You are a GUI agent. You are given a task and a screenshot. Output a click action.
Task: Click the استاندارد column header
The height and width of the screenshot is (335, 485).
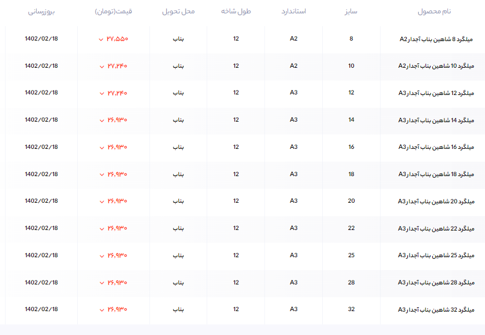294,11
